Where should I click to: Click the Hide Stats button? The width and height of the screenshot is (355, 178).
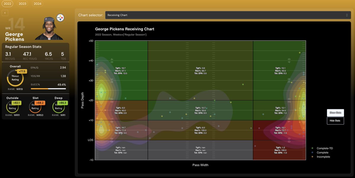click(335, 121)
